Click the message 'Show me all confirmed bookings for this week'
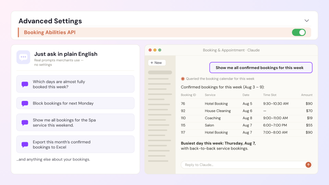 pos(261,68)
